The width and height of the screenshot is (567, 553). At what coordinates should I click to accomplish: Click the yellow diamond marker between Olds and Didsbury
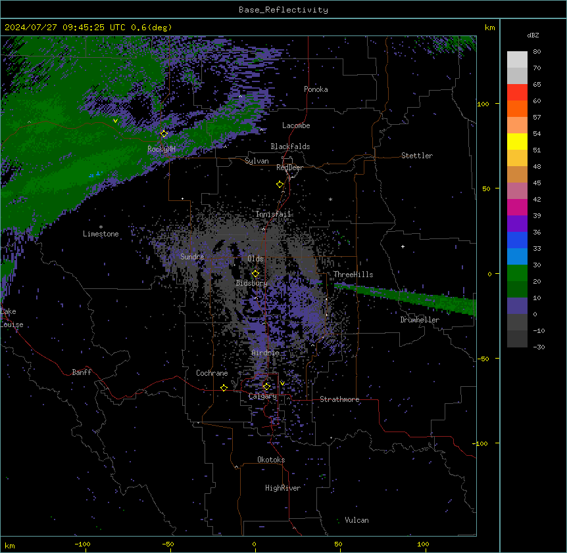255,273
